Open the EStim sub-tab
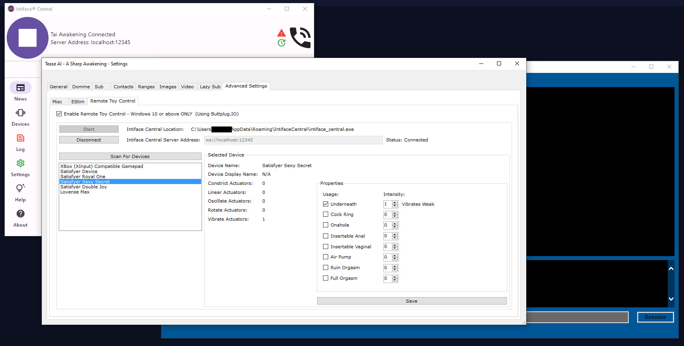Viewport: 684px width, 346px height. (x=78, y=102)
